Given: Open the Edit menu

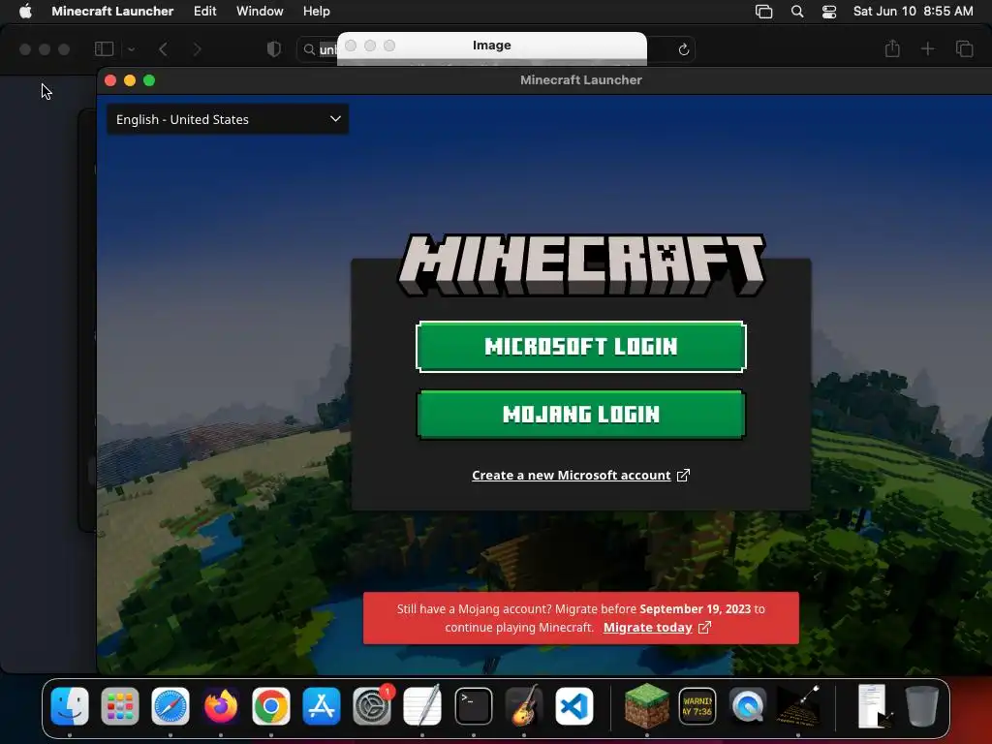Looking at the screenshot, I should point(205,12).
